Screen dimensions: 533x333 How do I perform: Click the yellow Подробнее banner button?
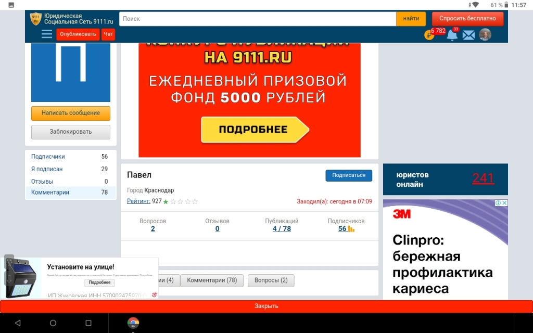coord(253,130)
